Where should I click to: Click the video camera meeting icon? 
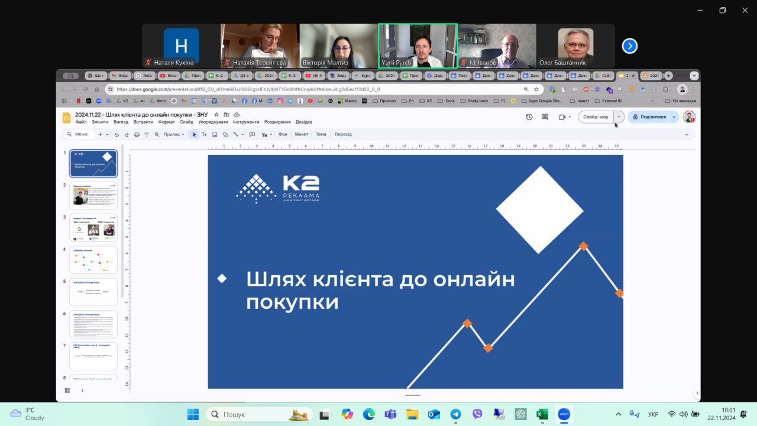coord(562,117)
